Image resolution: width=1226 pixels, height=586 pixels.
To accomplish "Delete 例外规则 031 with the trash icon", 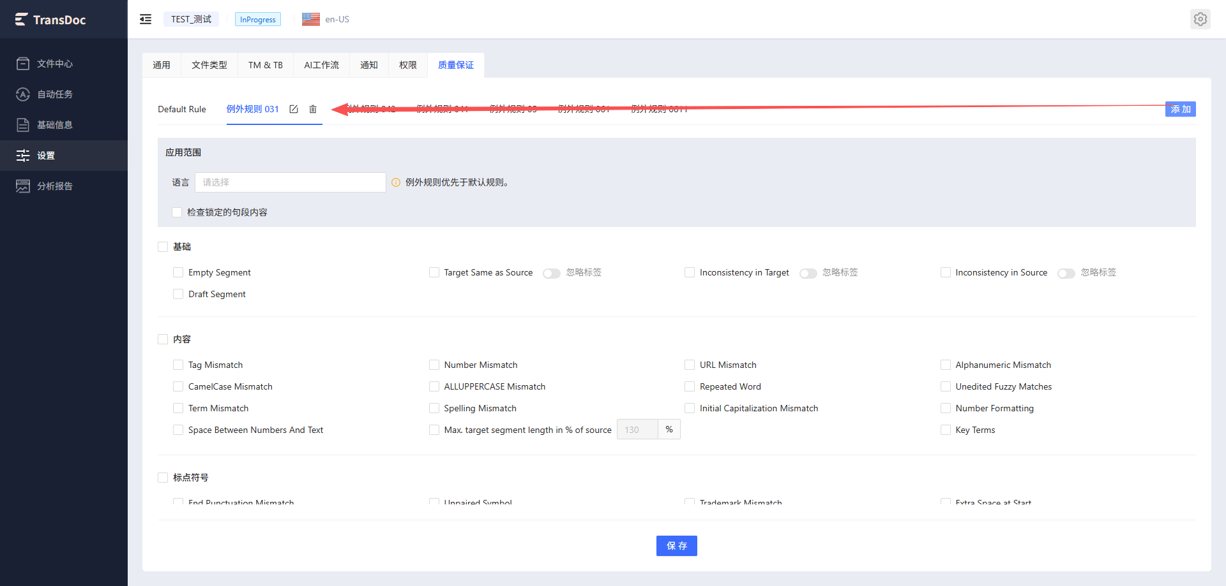I will tap(313, 109).
